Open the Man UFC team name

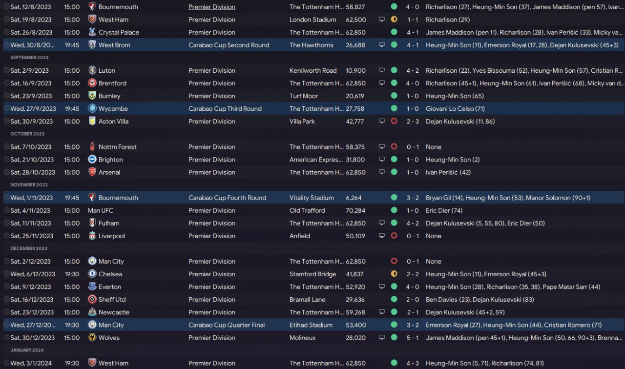(102, 210)
